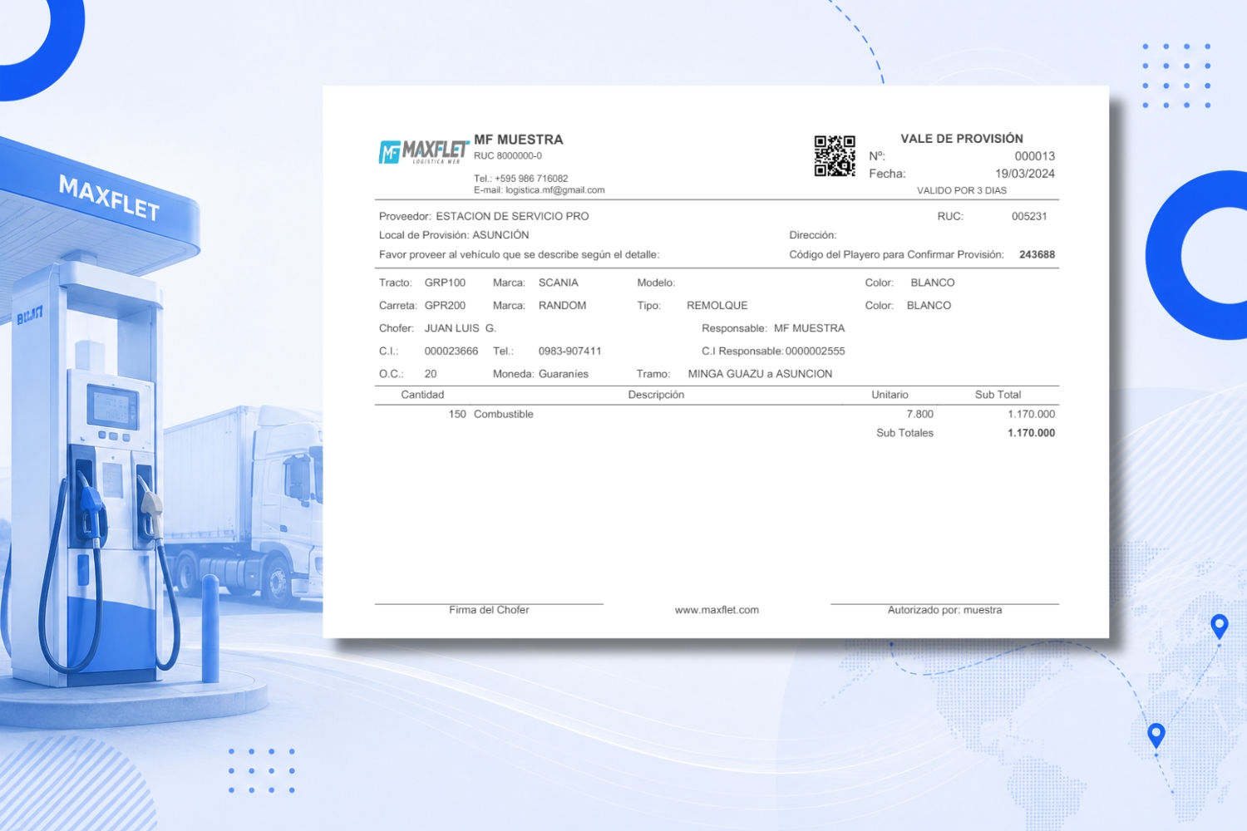1247x831 pixels.
Task: Click provider ESTACION DE SERVICIO PRO
Action: (512, 216)
